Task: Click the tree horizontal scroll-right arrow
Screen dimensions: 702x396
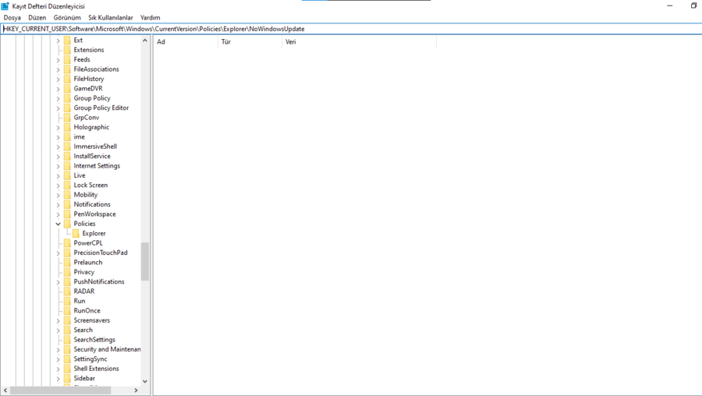Action: (136, 391)
